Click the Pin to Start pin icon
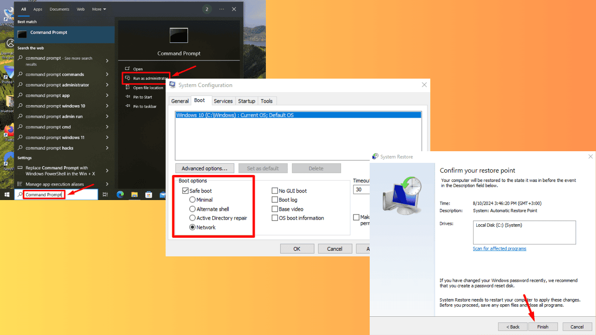 [x=128, y=97]
